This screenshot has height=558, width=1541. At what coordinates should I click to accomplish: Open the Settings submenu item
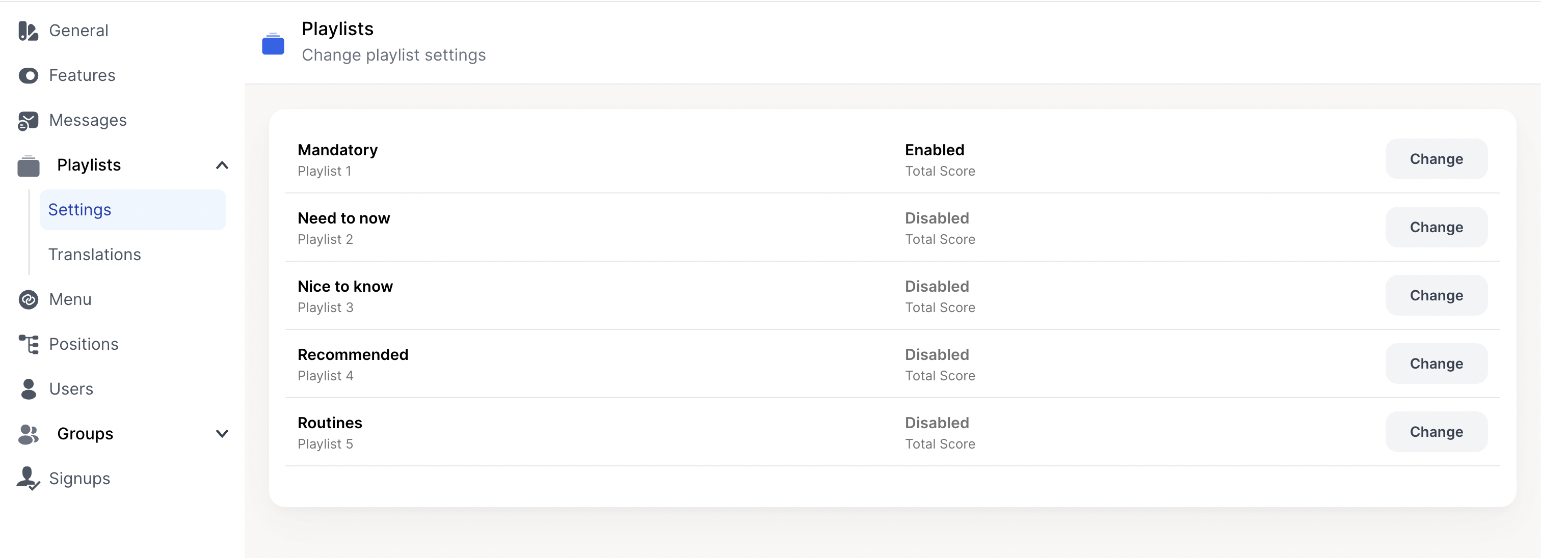[133, 210]
